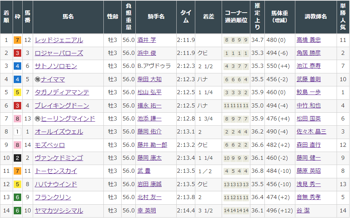350x218 pixels.
Task: Click pink frame 8 badge for ヒーリングマインド
Action: click(17, 119)
